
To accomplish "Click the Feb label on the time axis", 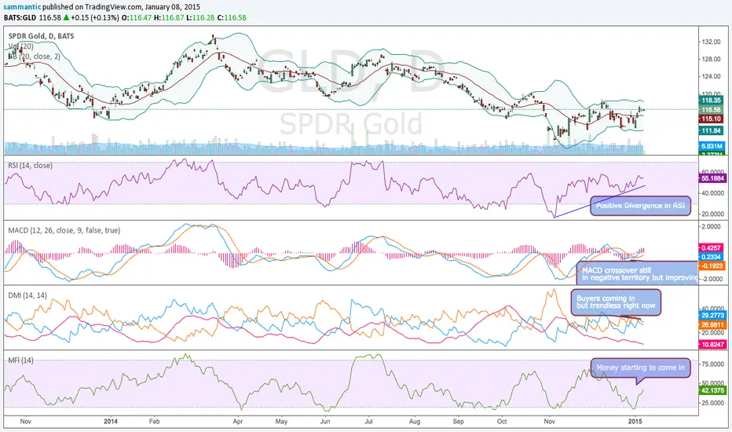I will click(154, 421).
